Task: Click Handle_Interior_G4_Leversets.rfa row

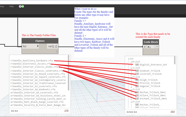Action: point(34,92)
